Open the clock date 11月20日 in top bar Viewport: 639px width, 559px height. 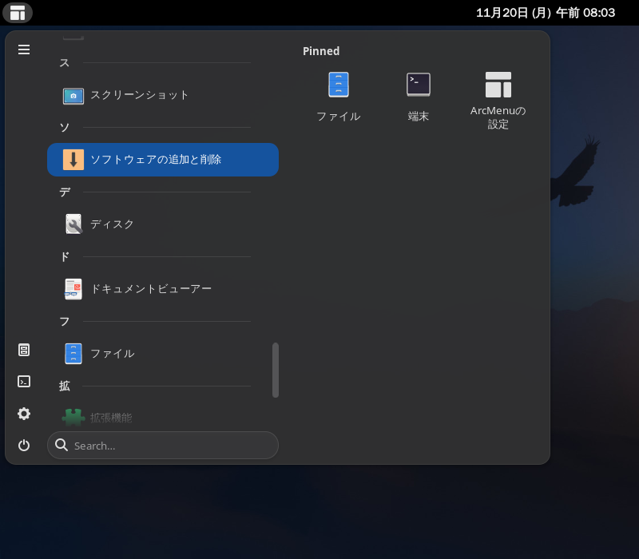[546, 13]
